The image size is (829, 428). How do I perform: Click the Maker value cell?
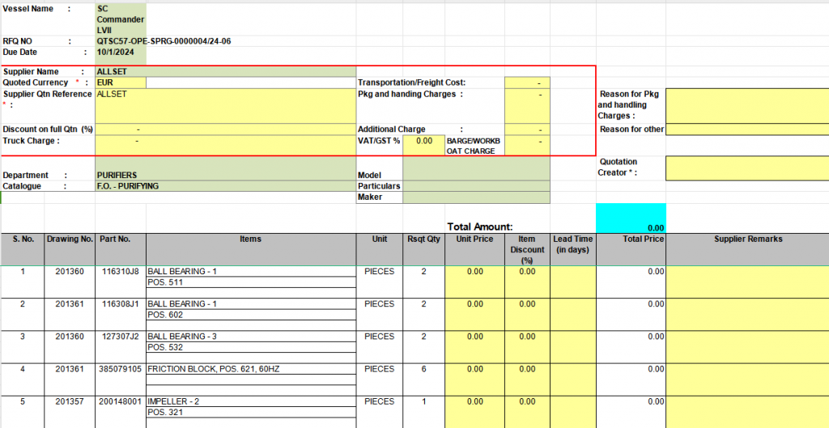coord(476,197)
